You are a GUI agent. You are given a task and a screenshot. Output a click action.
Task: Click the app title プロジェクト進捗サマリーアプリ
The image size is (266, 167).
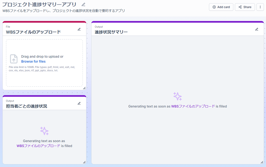pos(39,5)
